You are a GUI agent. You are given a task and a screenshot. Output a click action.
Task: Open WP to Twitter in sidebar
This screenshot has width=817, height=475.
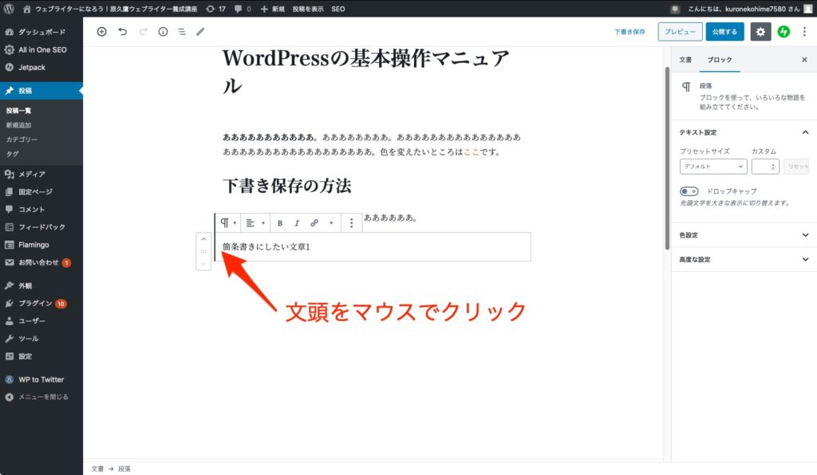point(41,380)
